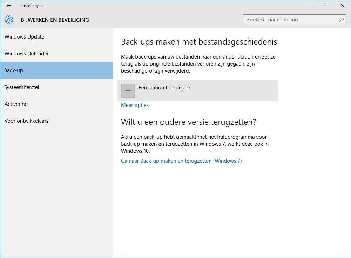Follow the 'Back-up maken en terugzetten (Windows 7)' link

181,161
